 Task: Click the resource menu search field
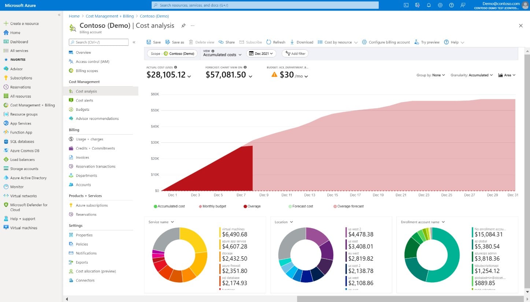[99, 42]
